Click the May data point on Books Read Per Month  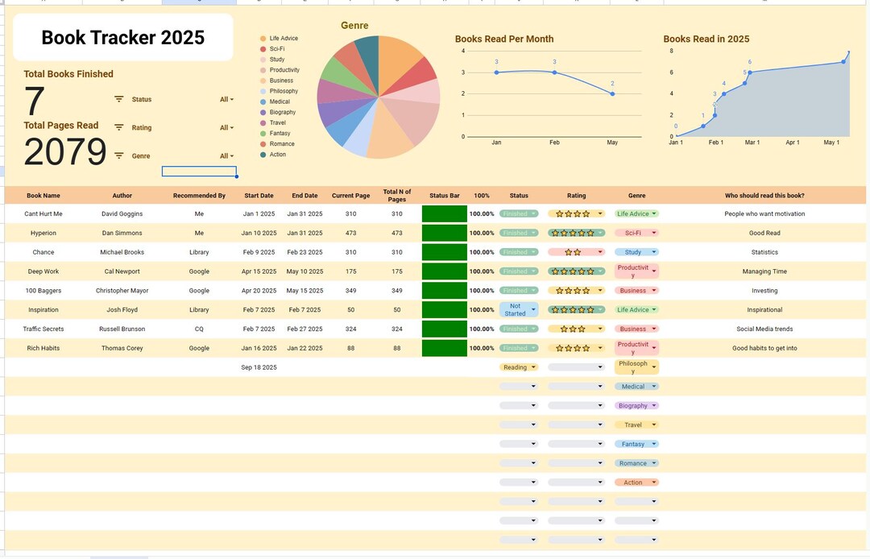point(612,93)
